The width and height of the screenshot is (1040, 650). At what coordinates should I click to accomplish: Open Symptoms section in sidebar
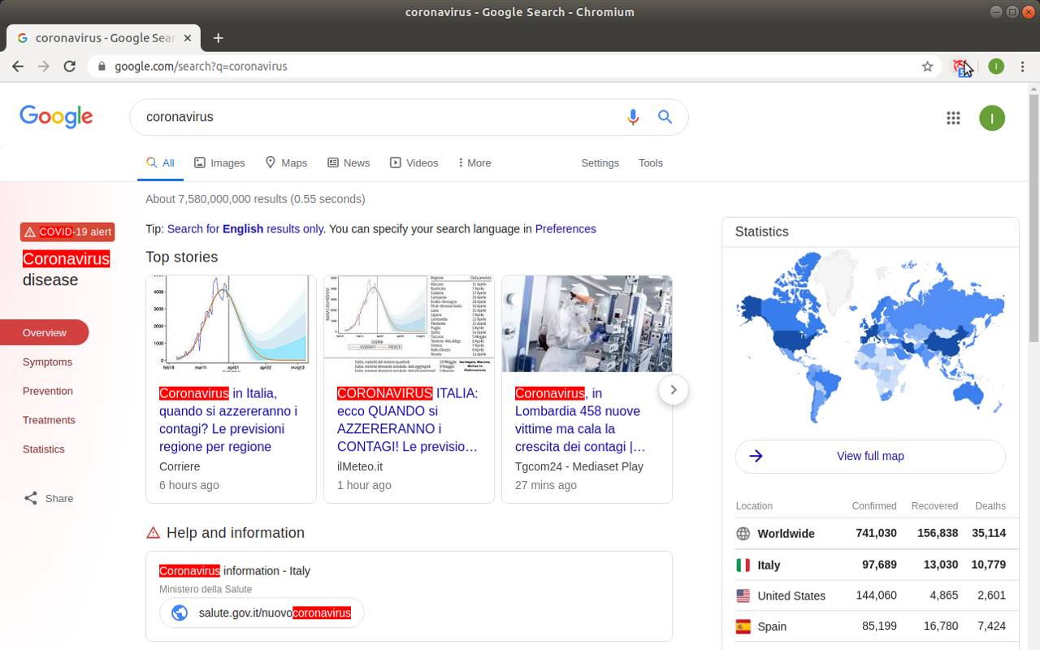(47, 362)
